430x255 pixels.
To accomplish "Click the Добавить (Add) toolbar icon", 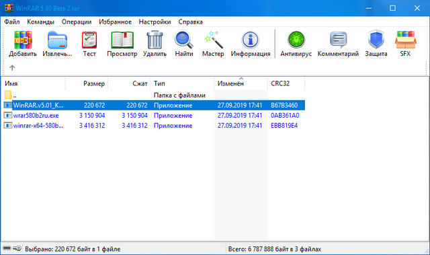I will pos(23,40).
